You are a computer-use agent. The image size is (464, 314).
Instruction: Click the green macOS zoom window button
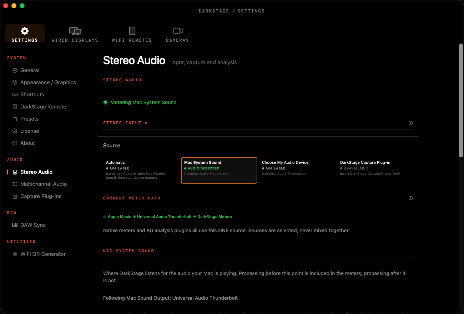pyautogui.click(x=22, y=6)
